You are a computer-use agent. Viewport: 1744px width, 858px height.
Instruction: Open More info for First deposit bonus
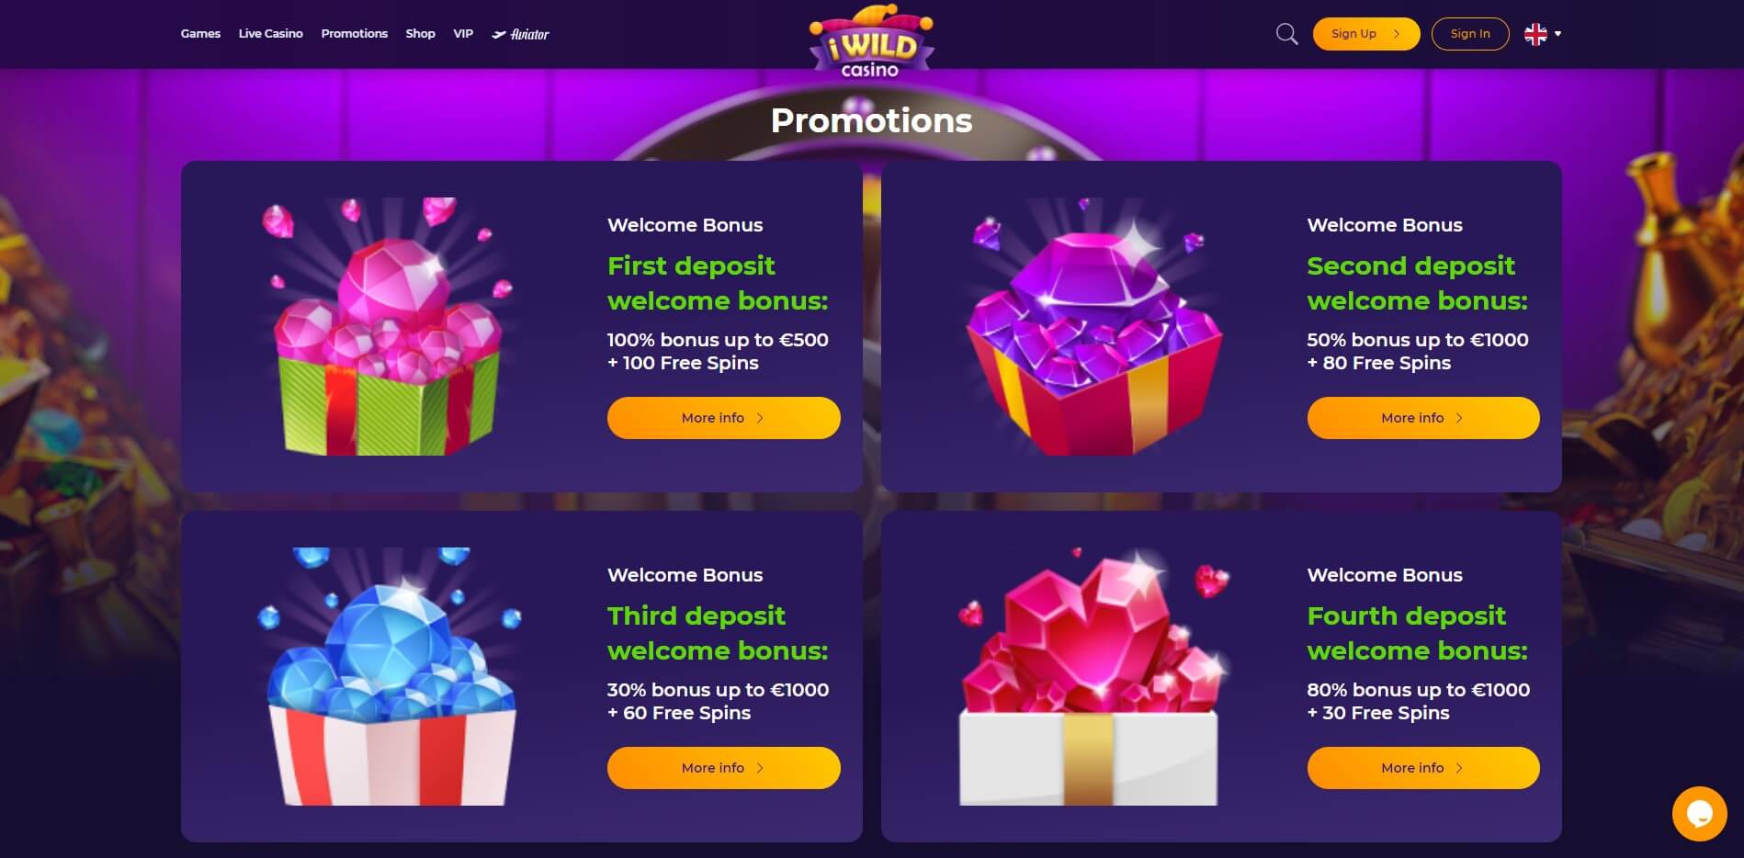point(723,418)
